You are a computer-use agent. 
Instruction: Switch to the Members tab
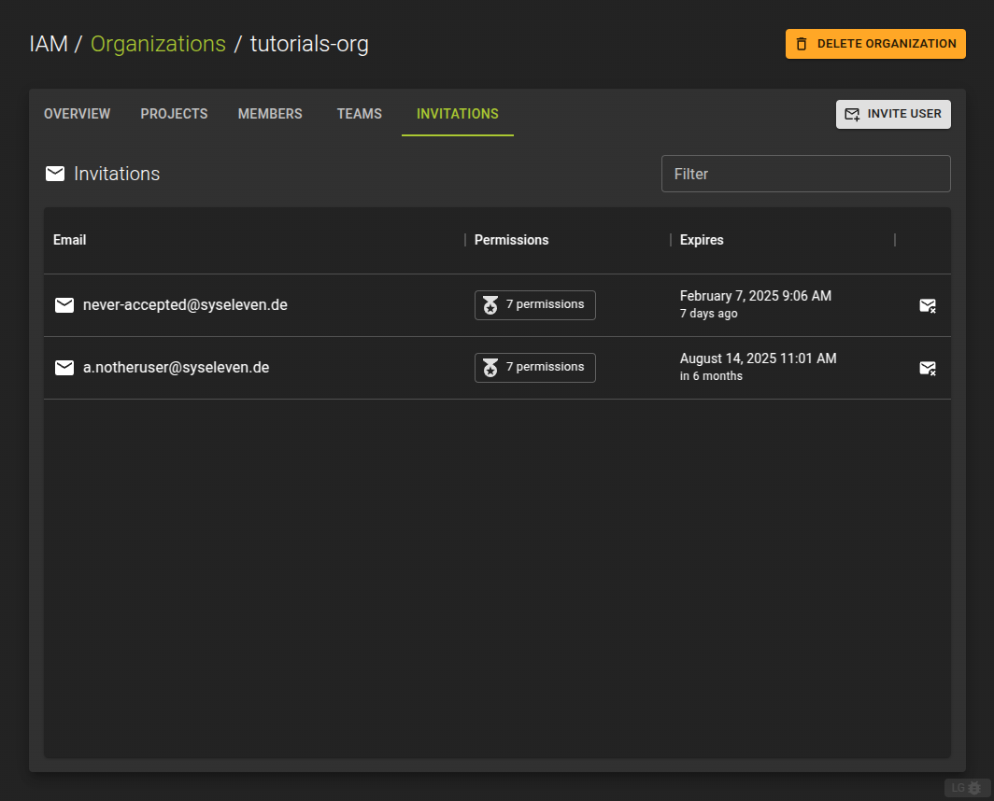[270, 114]
